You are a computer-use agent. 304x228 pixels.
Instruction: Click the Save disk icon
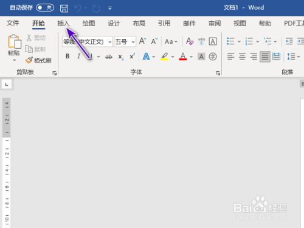pos(64,9)
